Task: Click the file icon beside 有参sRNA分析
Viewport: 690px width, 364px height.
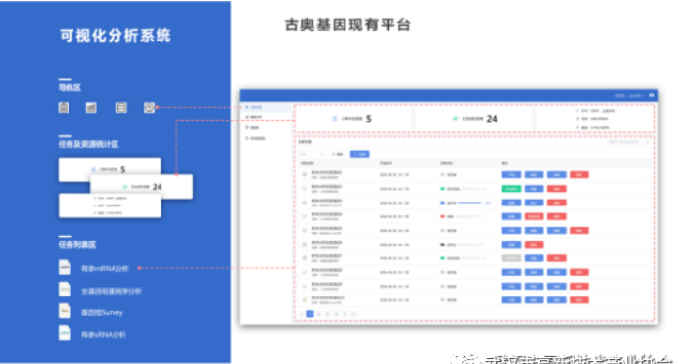Action: click(x=65, y=333)
